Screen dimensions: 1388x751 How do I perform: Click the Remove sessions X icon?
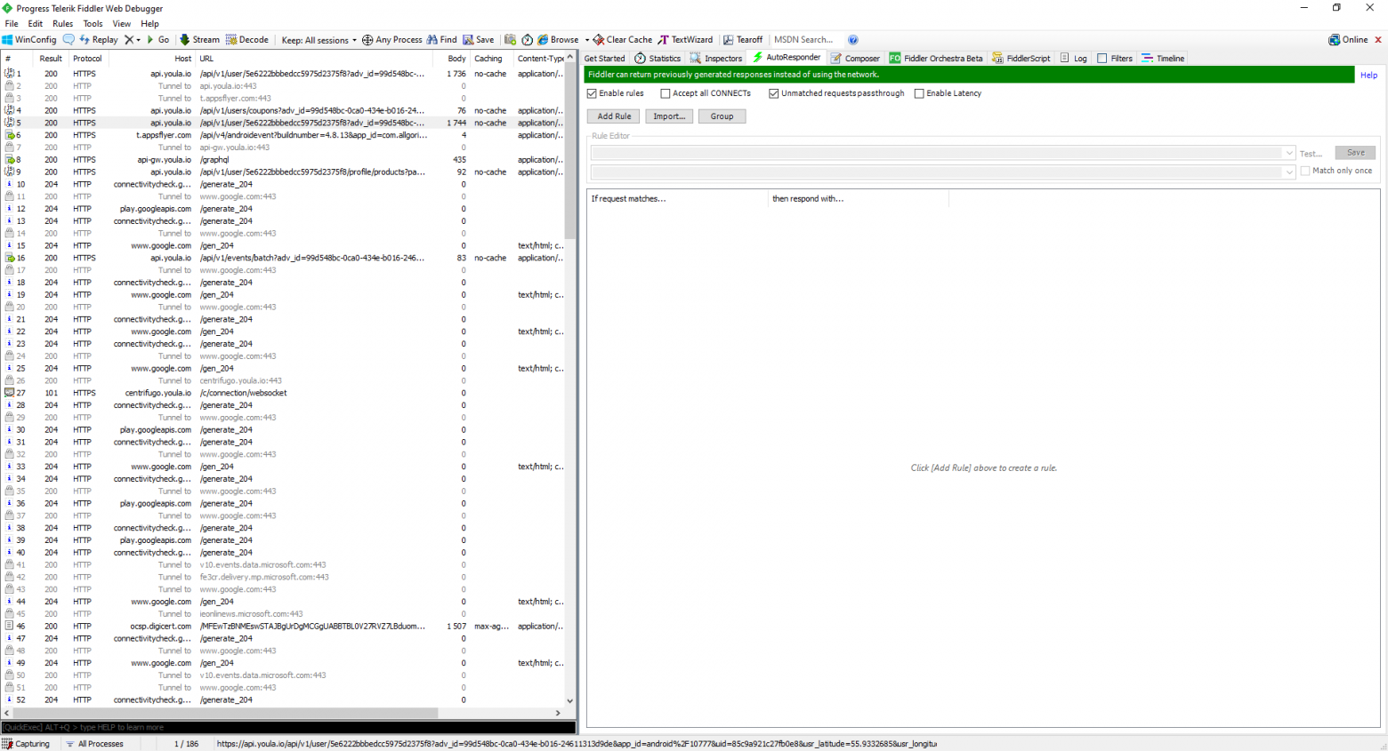pos(129,40)
